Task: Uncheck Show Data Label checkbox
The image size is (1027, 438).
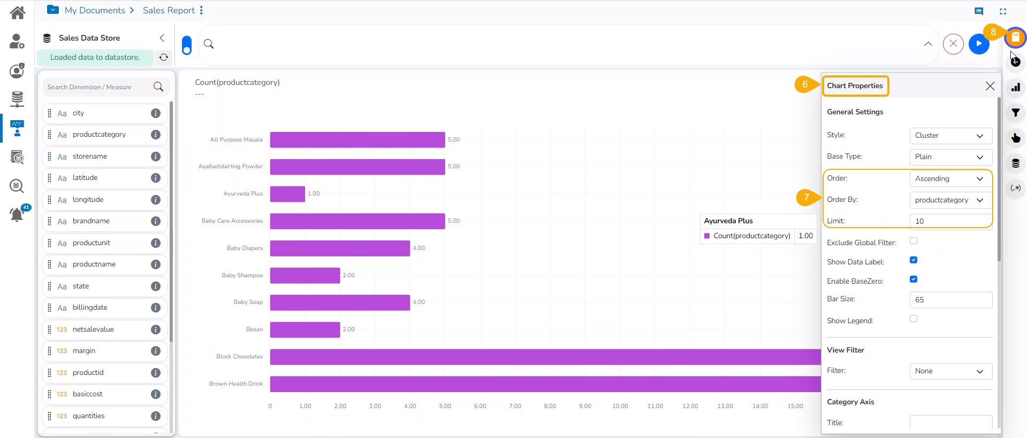Action: (x=914, y=260)
